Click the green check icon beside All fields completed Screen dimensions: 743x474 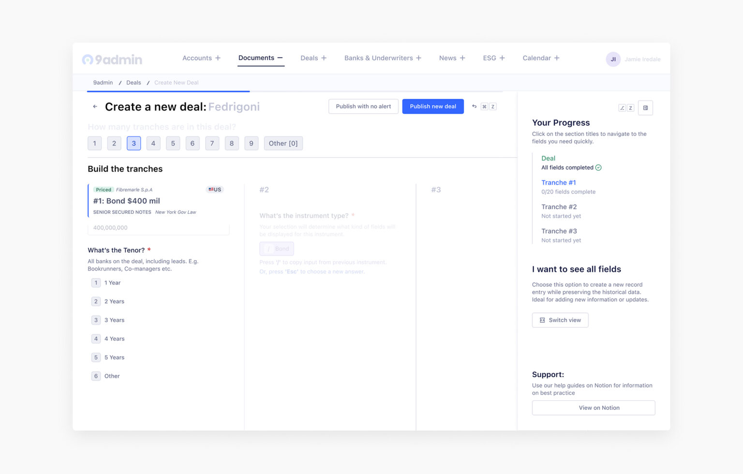[x=598, y=167]
